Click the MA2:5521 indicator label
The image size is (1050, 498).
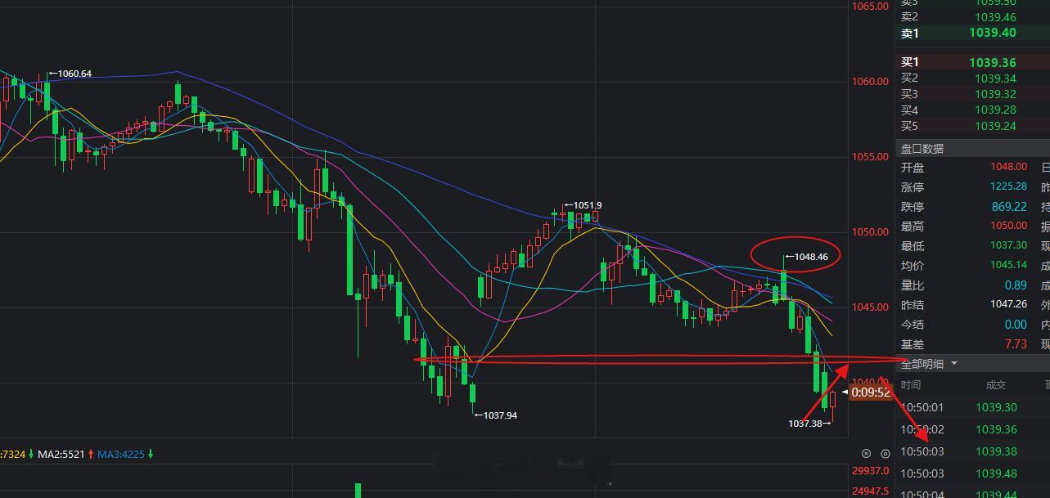tap(61, 454)
